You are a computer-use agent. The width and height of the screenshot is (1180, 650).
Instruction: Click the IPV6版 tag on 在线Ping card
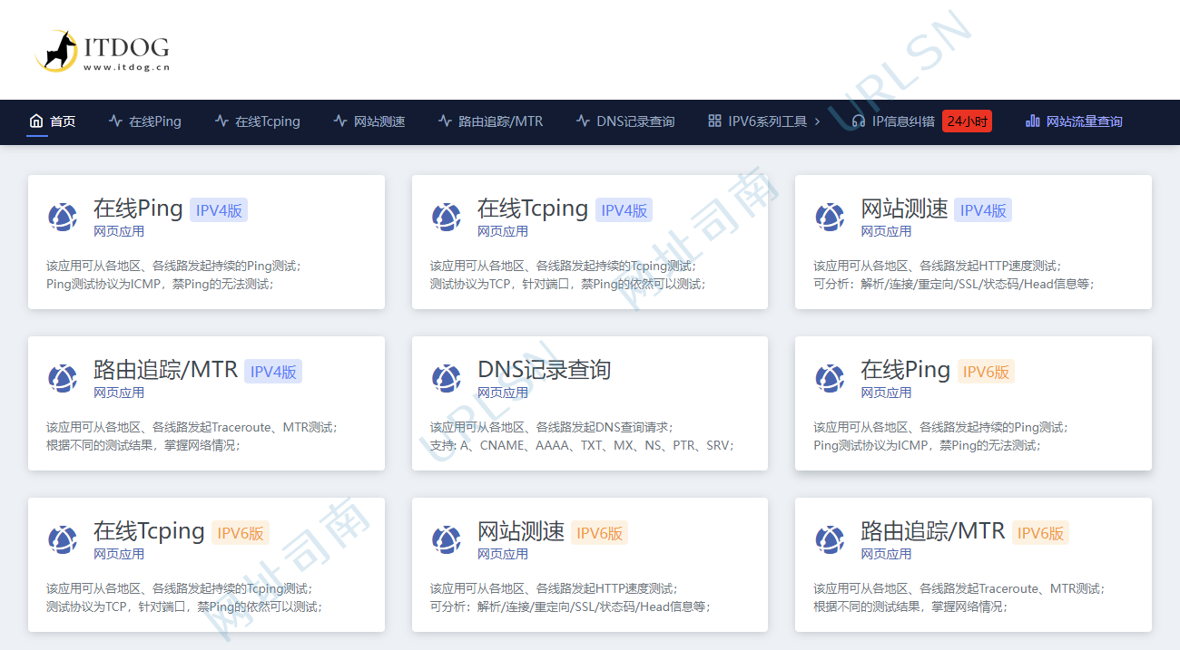click(987, 371)
